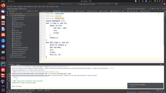Open Qt Creator from the dock
Screen dimensions: 166x93
click(x=3, y=52)
